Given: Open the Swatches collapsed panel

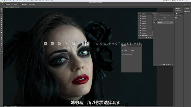Looking at the screenshot, I should [178, 11].
